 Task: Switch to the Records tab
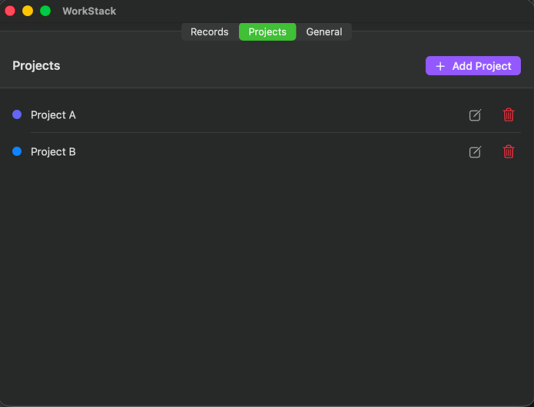coord(210,31)
